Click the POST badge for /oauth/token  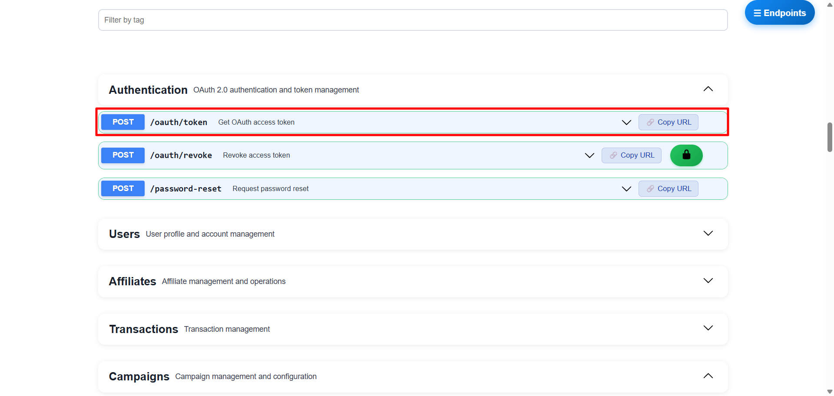tap(123, 122)
